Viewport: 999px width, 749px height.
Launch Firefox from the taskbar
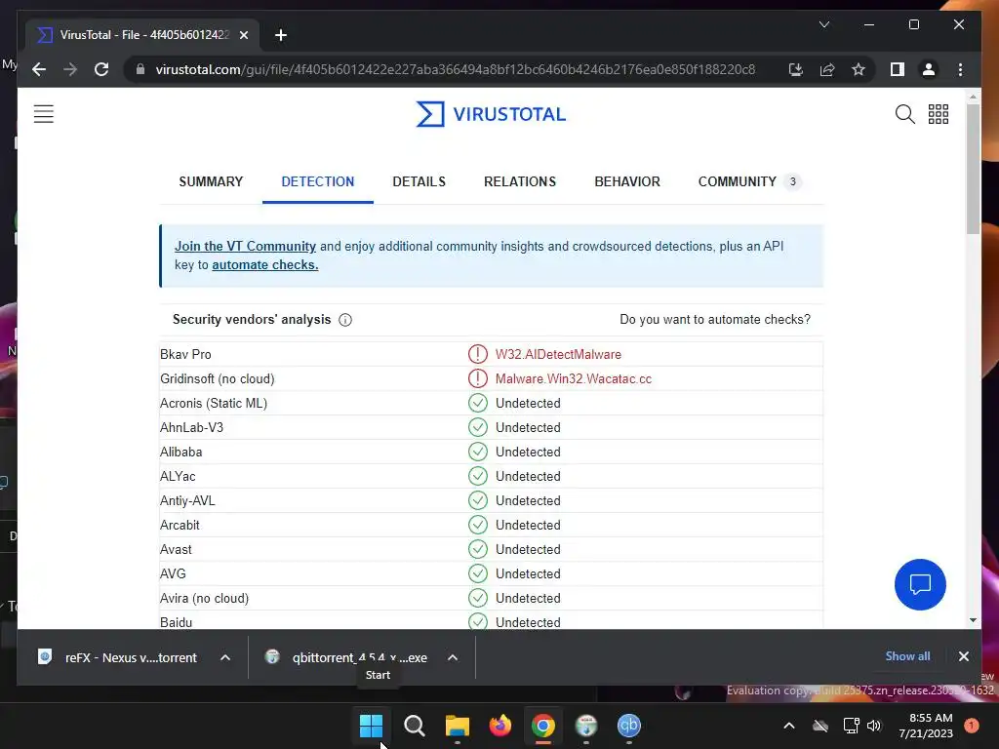click(500, 726)
